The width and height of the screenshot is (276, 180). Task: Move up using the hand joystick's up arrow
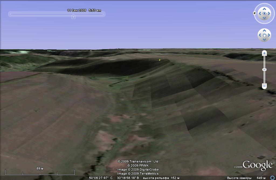point(264,30)
